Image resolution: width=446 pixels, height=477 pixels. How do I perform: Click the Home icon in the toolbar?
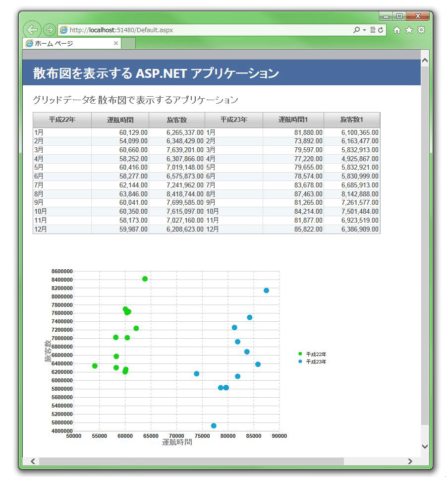point(396,30)
